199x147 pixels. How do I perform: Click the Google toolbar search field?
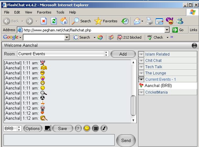[44, 37]
